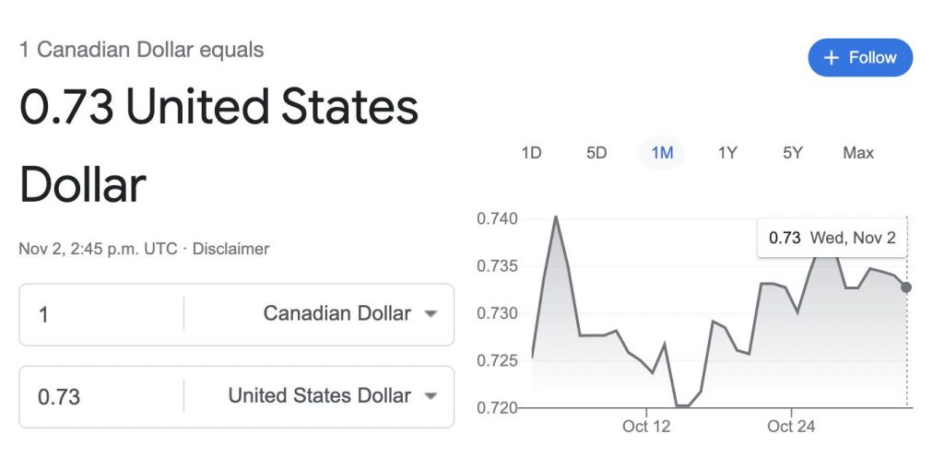Screen dimensions: 944x469
Task: Show the Max time range
Action: point(858,153)
